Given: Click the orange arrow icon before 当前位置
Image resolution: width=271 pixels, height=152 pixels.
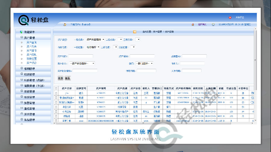Looking at the screenshot, I should [135, 32].
